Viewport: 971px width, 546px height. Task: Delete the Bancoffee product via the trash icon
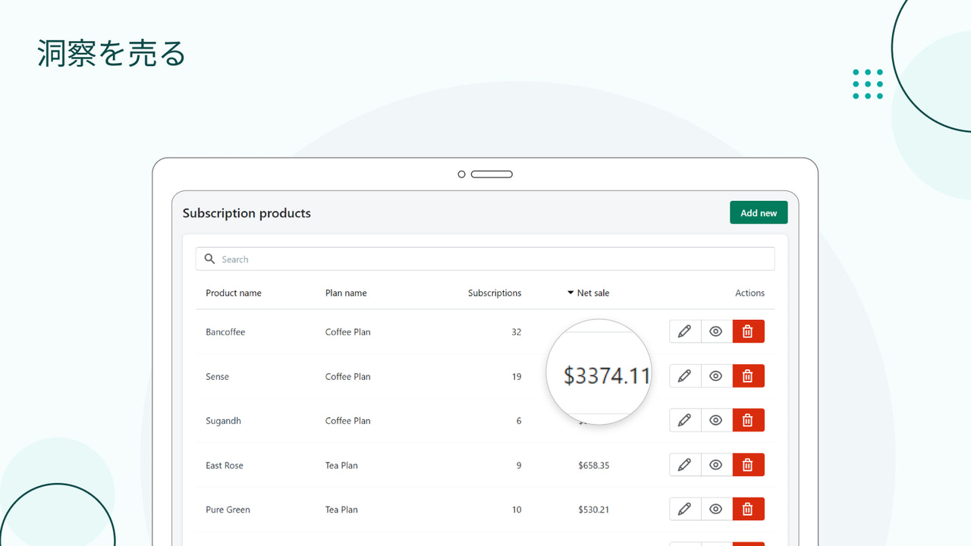[748, 331]
